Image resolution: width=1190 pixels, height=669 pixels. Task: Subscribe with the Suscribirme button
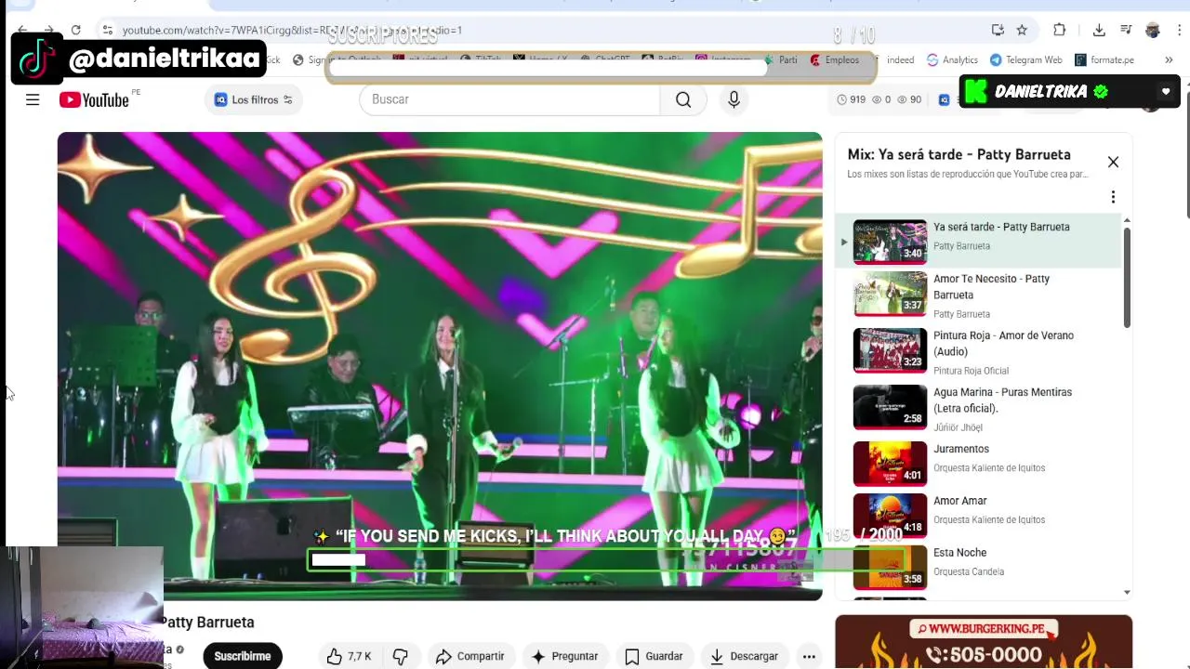243,656
